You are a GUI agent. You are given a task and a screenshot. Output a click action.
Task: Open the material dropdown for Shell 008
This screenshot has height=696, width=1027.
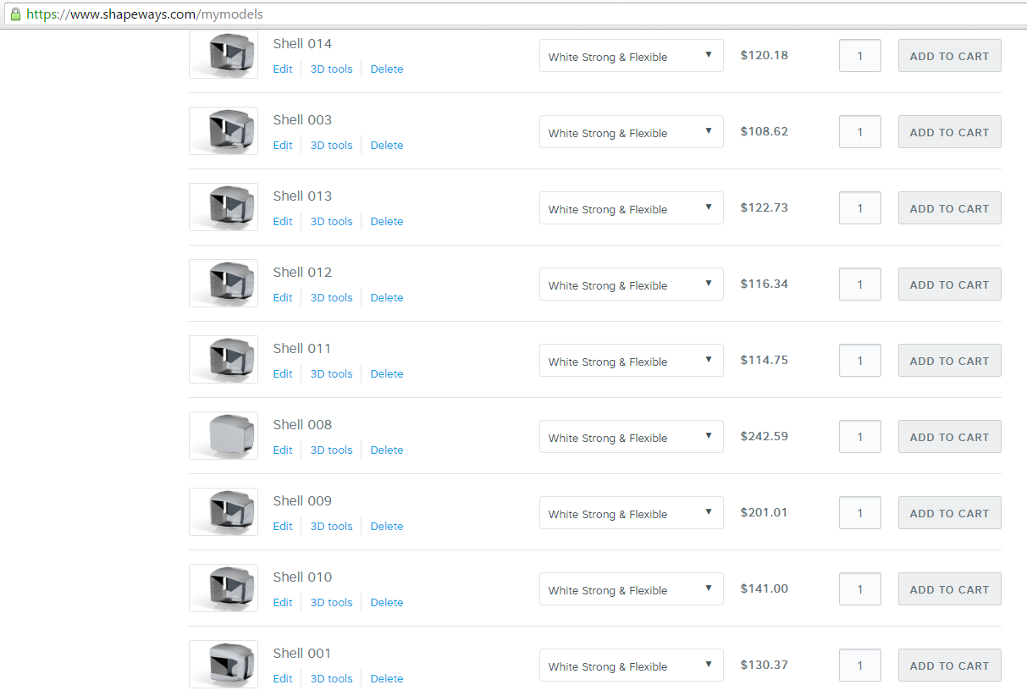click(631, 436)
